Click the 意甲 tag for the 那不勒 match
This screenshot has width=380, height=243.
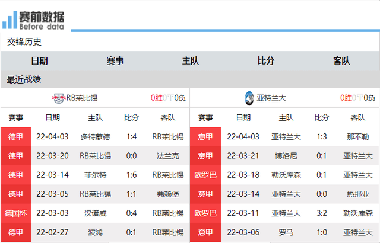[205, 136]
